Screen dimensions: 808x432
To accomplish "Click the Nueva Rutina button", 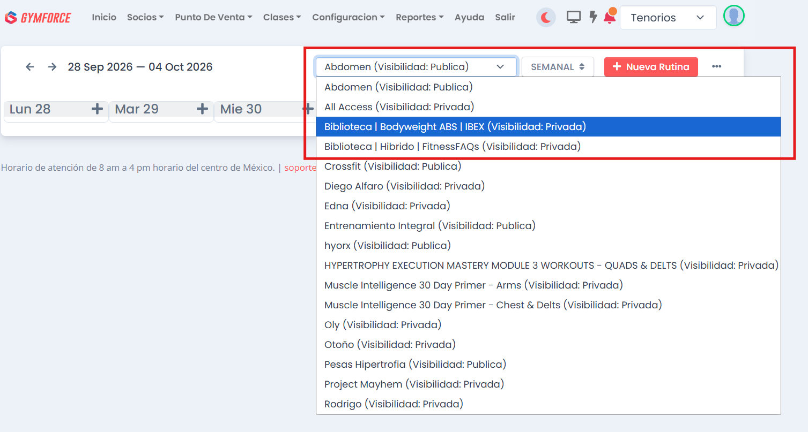I will coord(651,67).
